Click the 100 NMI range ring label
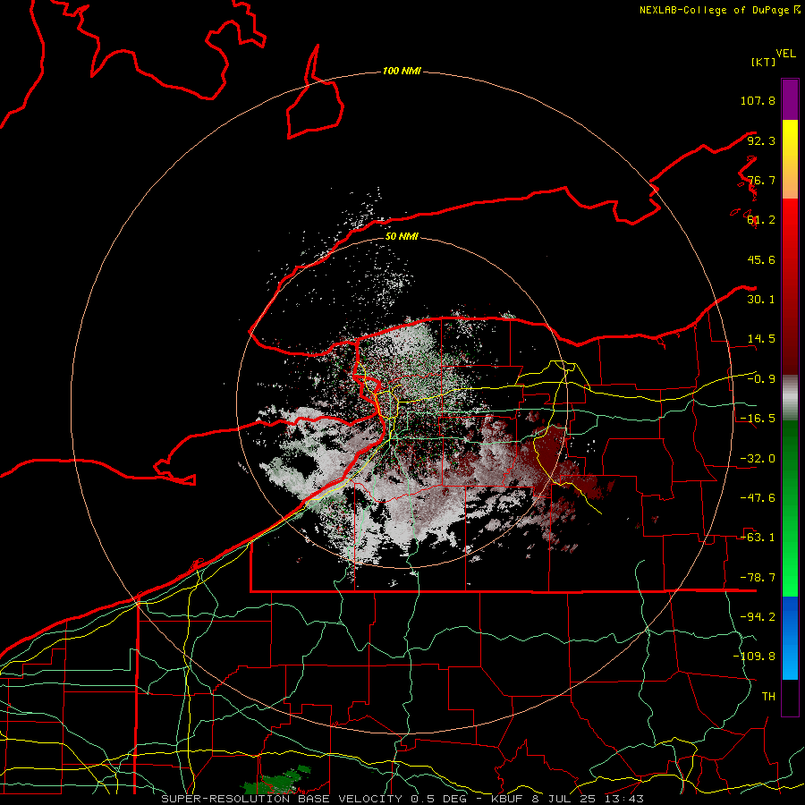Screen dimensions: 805x805 pos(402,71)
